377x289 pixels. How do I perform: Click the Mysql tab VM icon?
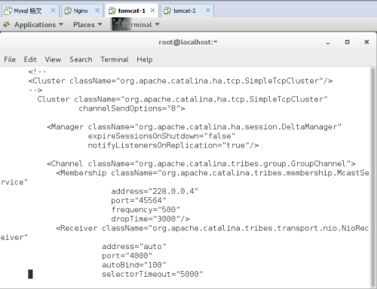tap(8, 11)
